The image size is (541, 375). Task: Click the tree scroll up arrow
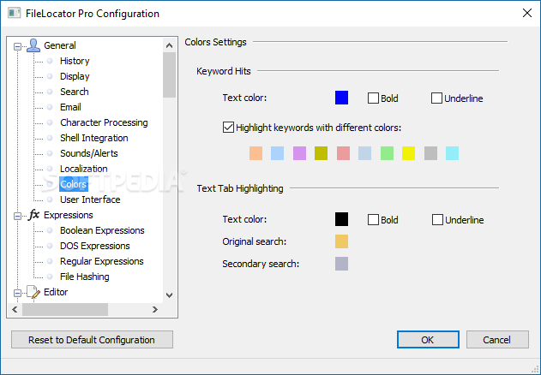click(x=169, y=45)
